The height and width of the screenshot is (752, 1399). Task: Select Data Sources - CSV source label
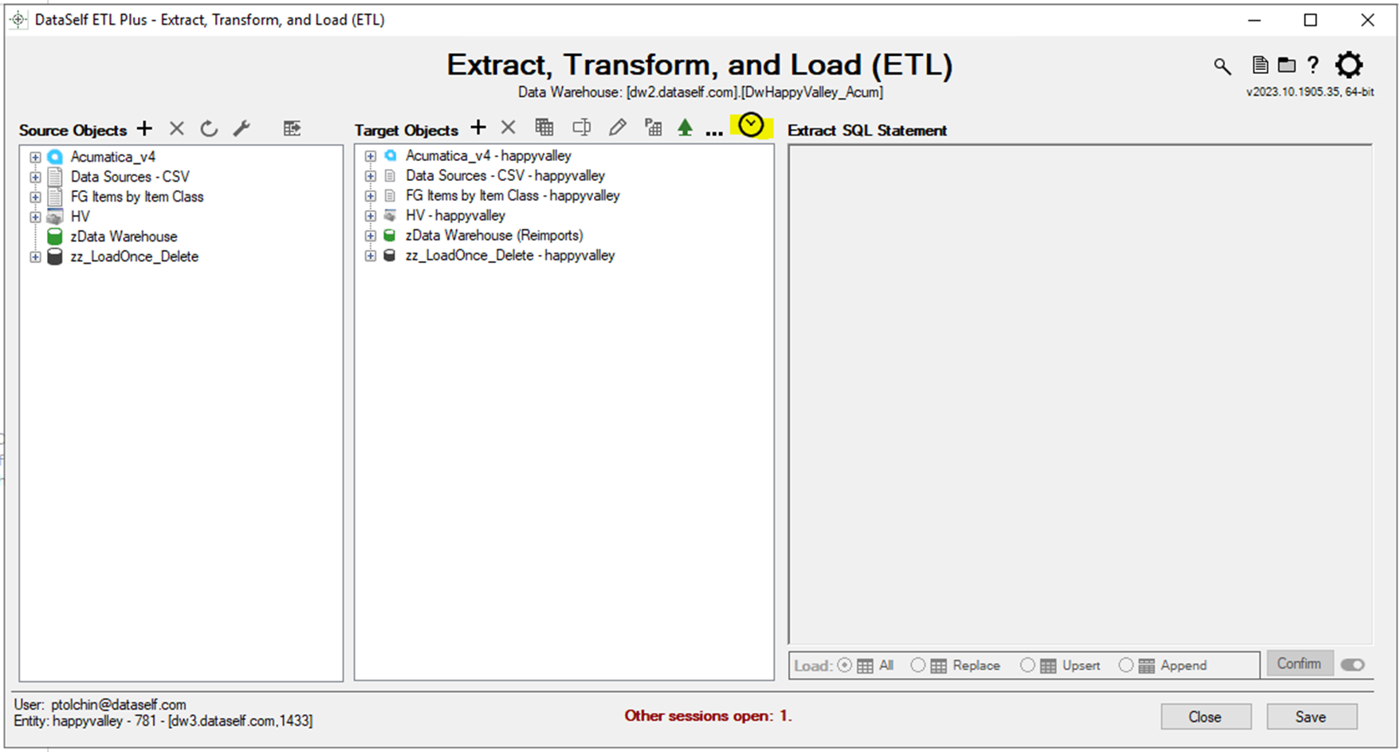pyautogui.click(x=130, y=177)
